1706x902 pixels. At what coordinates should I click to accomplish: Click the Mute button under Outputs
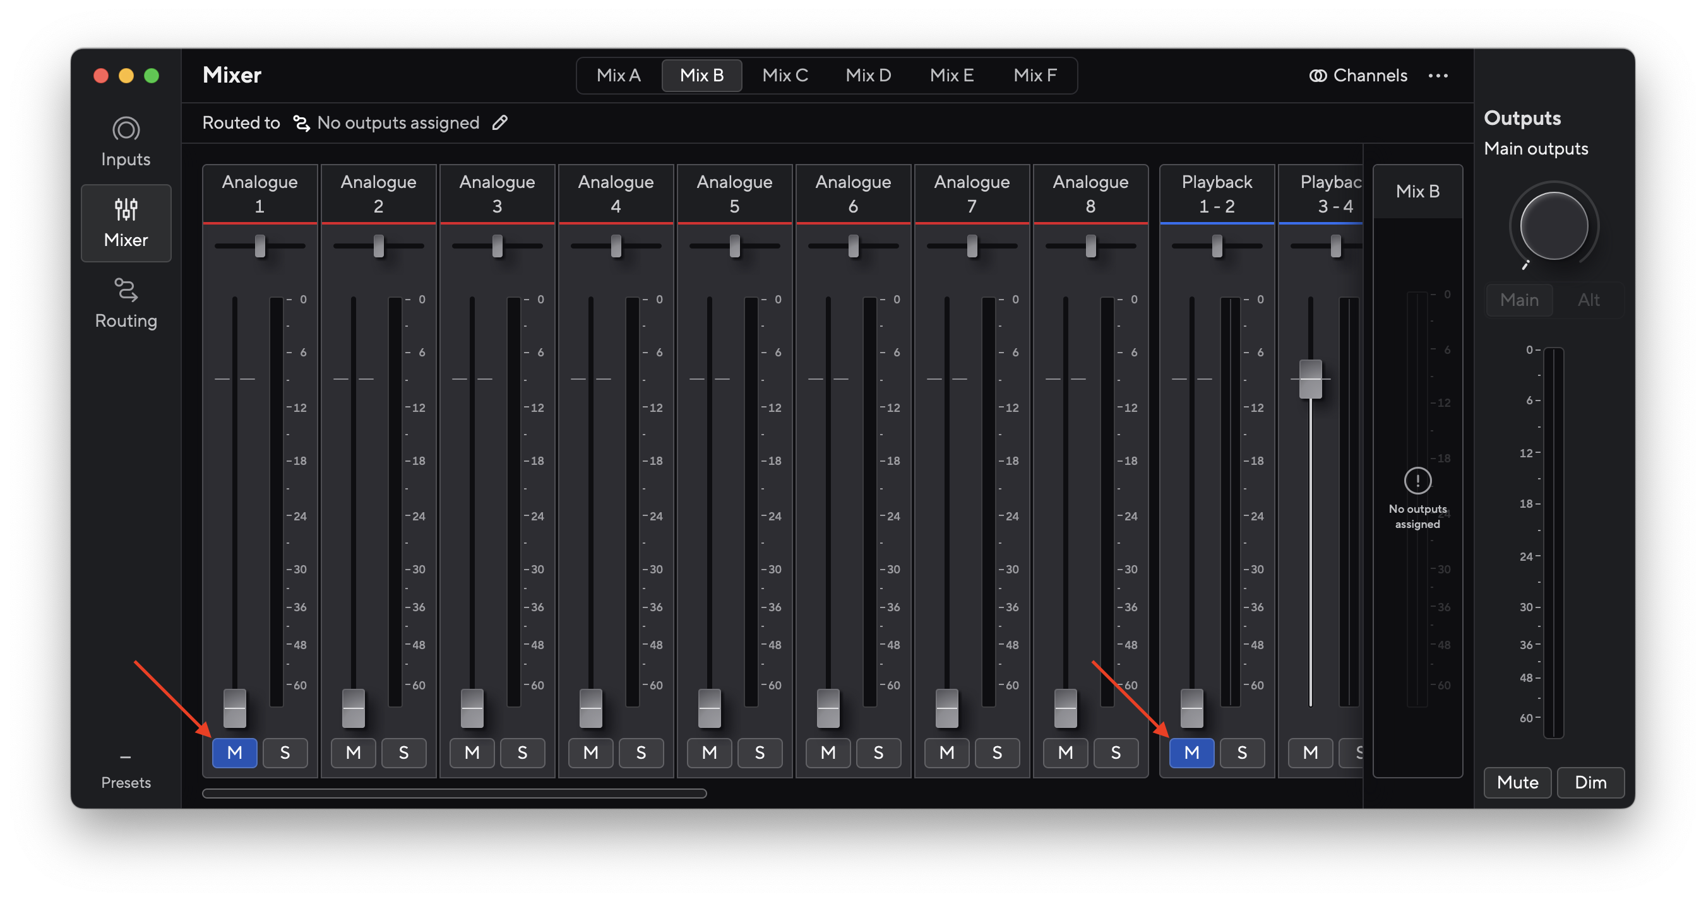(1517, 782)
